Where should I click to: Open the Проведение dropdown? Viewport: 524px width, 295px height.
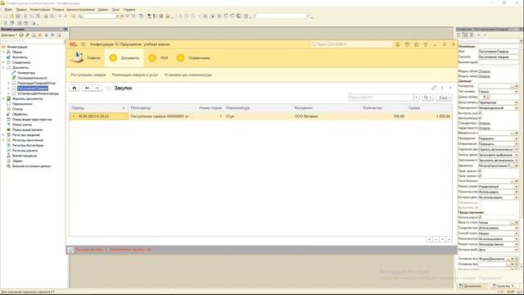click(517, 138)
